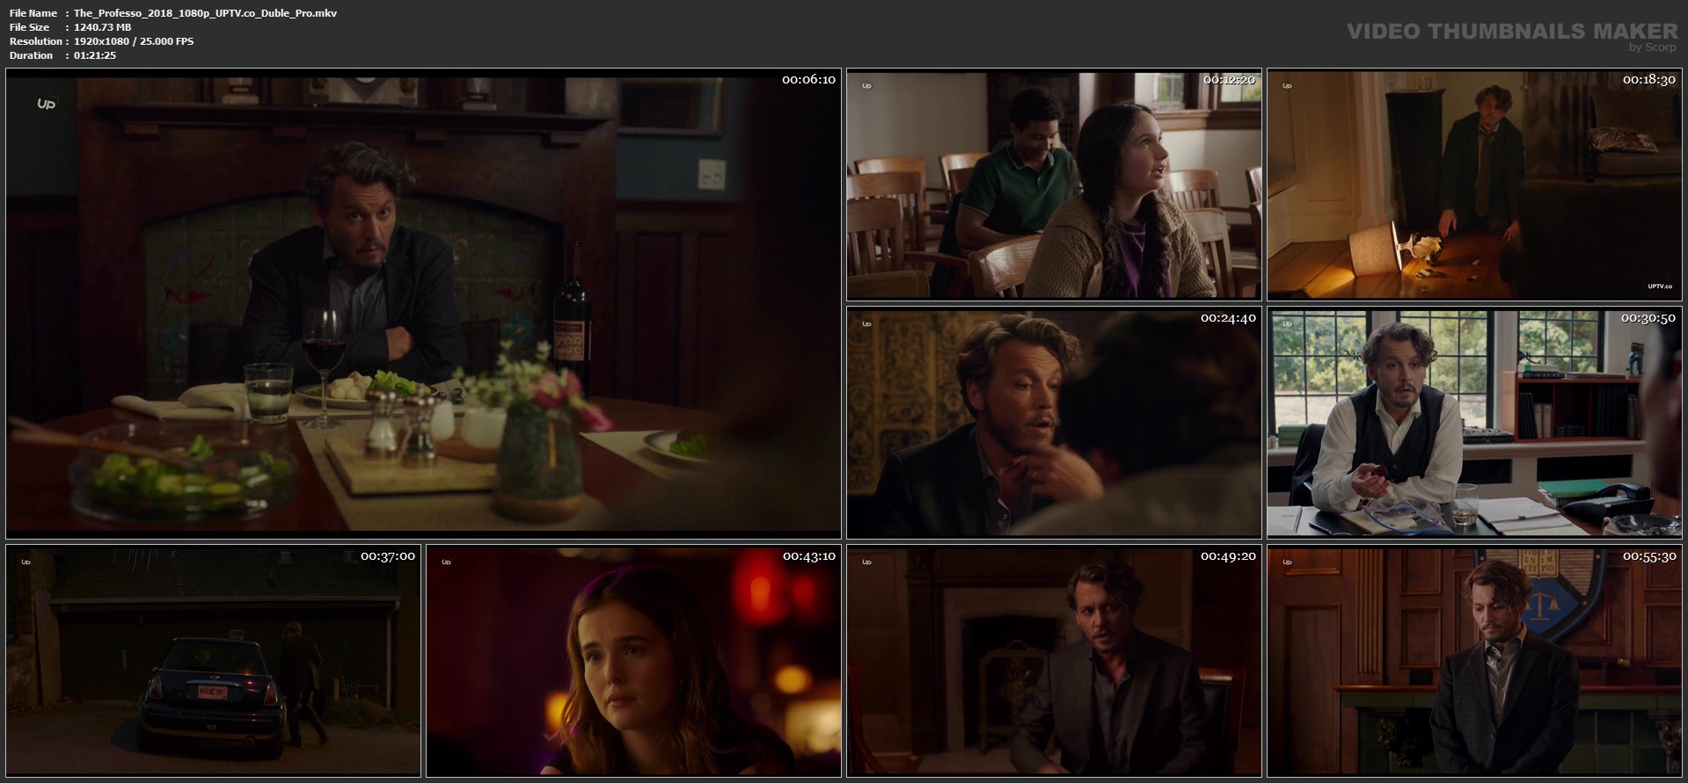Open the 00:43:10 thumbnail of the woman
1688x783 pixels.
tap(633, 661)
